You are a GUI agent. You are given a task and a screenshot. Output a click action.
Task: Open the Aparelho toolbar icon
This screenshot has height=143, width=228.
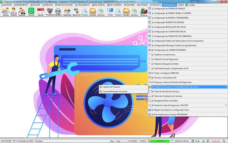tap(67, 12)
